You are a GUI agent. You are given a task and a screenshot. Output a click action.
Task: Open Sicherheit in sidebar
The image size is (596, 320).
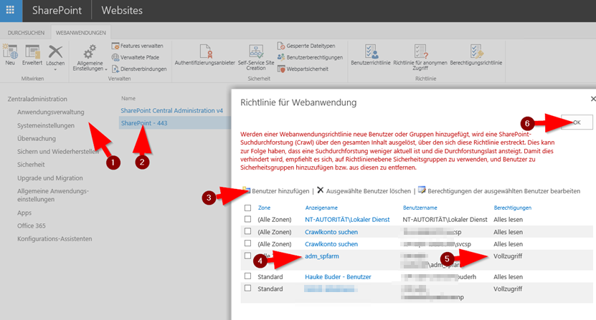31,165
